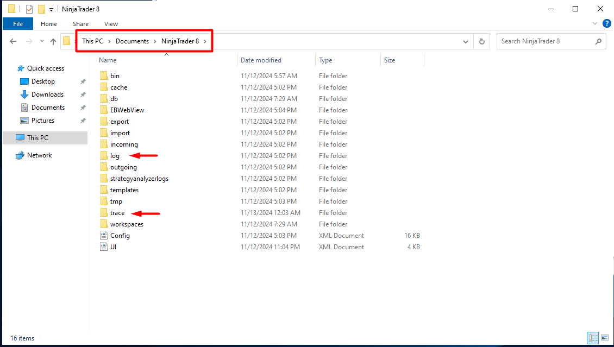
Task: Switch to large icons view
Action: click(x=604, y=338)
